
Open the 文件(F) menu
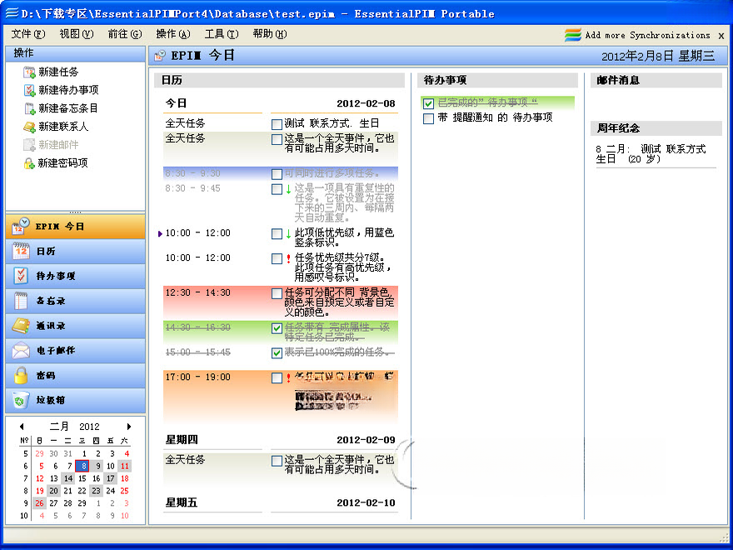(x=28, y=34)
